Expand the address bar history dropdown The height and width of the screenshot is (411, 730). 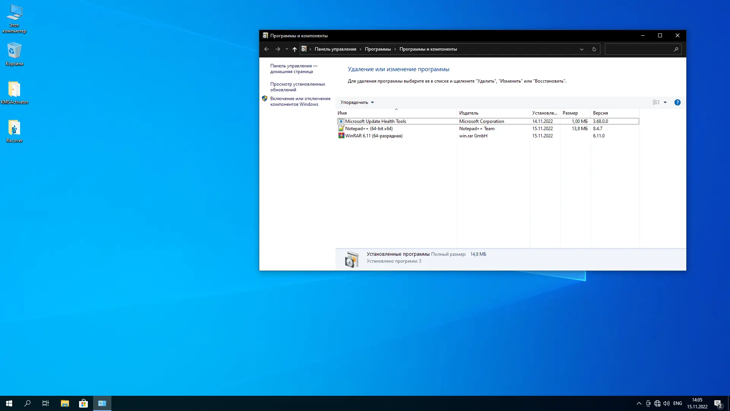581,49
